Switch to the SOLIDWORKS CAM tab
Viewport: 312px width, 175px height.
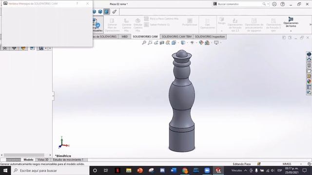pos(145,37)
